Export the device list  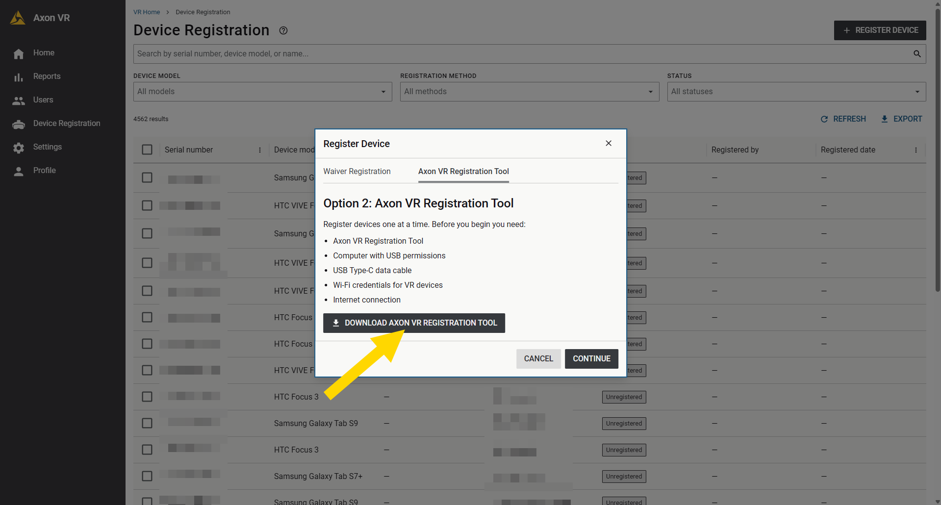pos(901,119)
